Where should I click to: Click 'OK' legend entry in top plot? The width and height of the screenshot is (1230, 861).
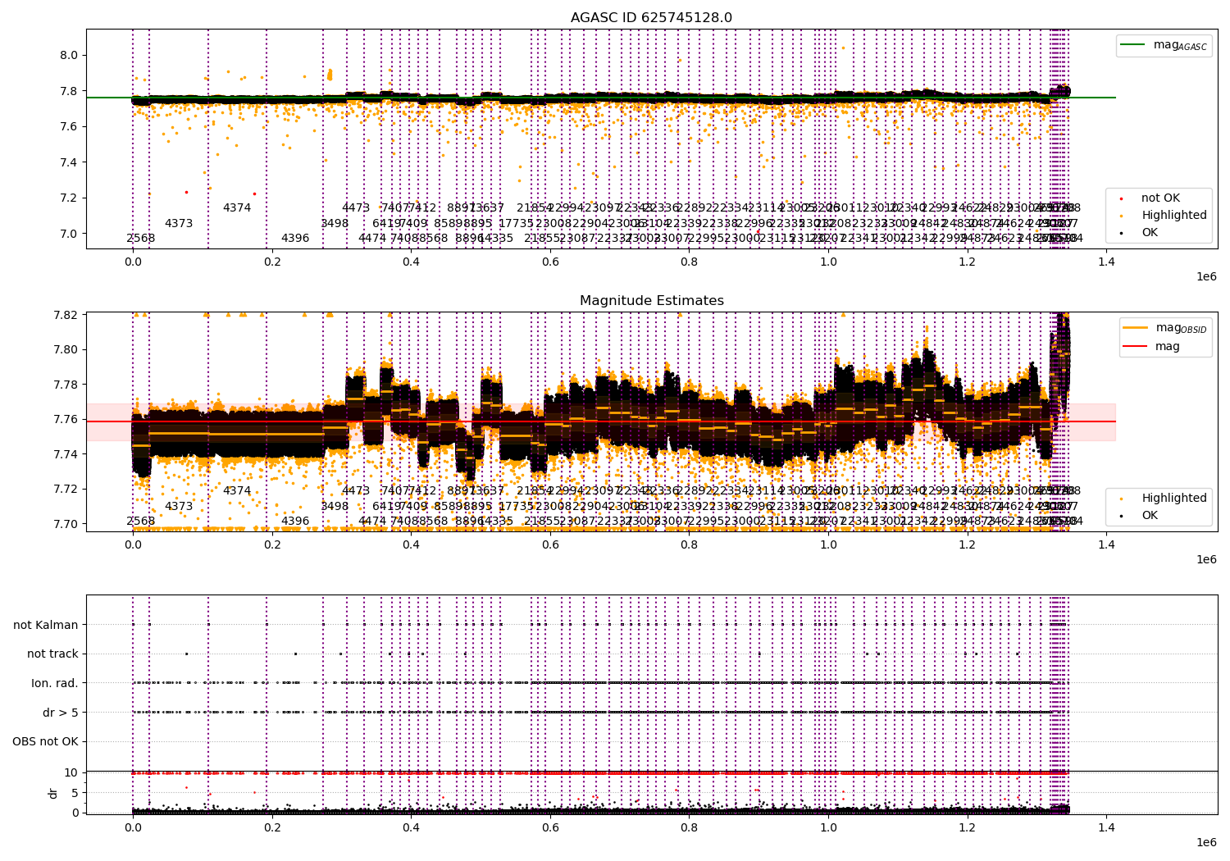[1150, 233]
